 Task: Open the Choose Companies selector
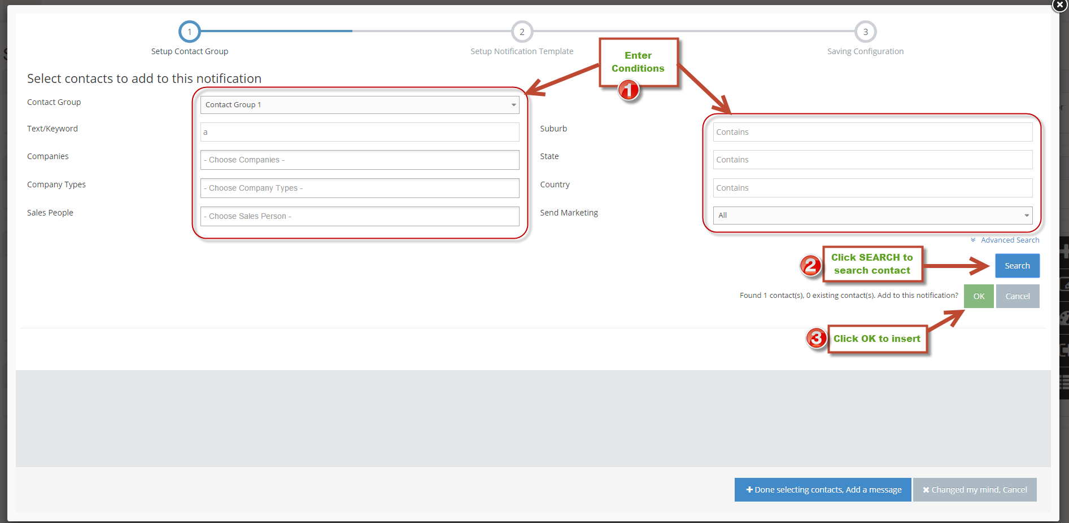[x=359, y=160]
